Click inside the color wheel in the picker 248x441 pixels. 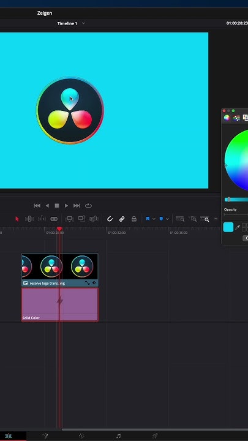pyautogui.click(x=238, y=160)
